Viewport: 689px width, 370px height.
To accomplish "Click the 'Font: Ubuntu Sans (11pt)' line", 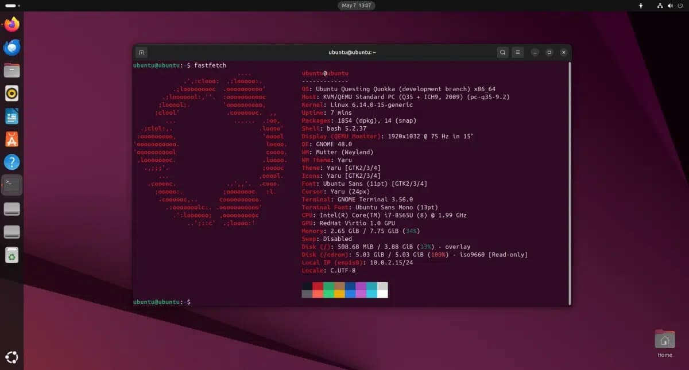I will [x=364, y=184].
